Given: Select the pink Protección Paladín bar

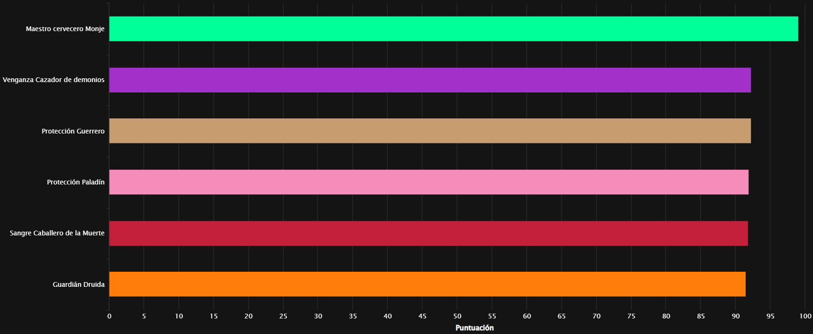Looking at the screenshot, I should point(429,182).
